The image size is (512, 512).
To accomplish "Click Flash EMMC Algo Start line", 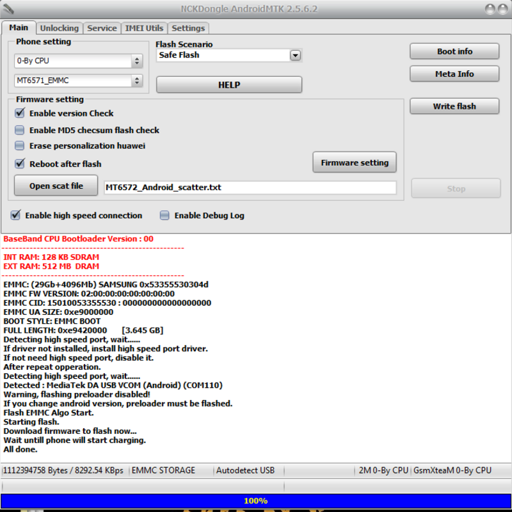I will (49, 412).
